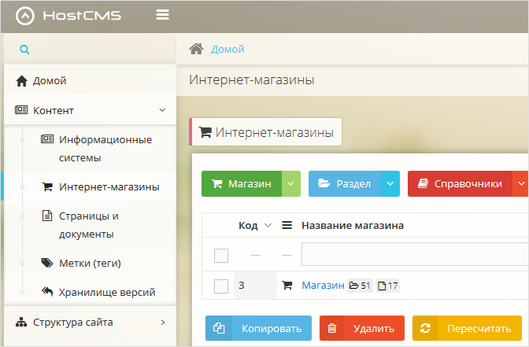Click the HostCMS logo
This screenshot has height=347, width=529.
(69, 15)
